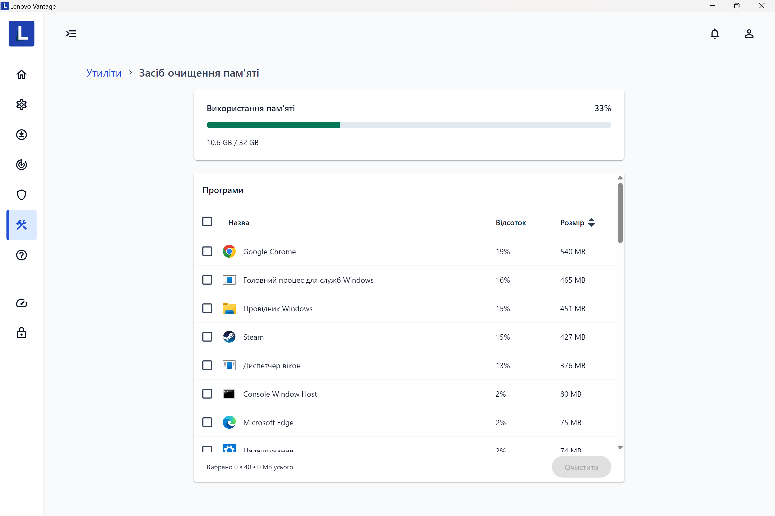Open Lenovo Vantage logo at sidebar top

point(22,34)
